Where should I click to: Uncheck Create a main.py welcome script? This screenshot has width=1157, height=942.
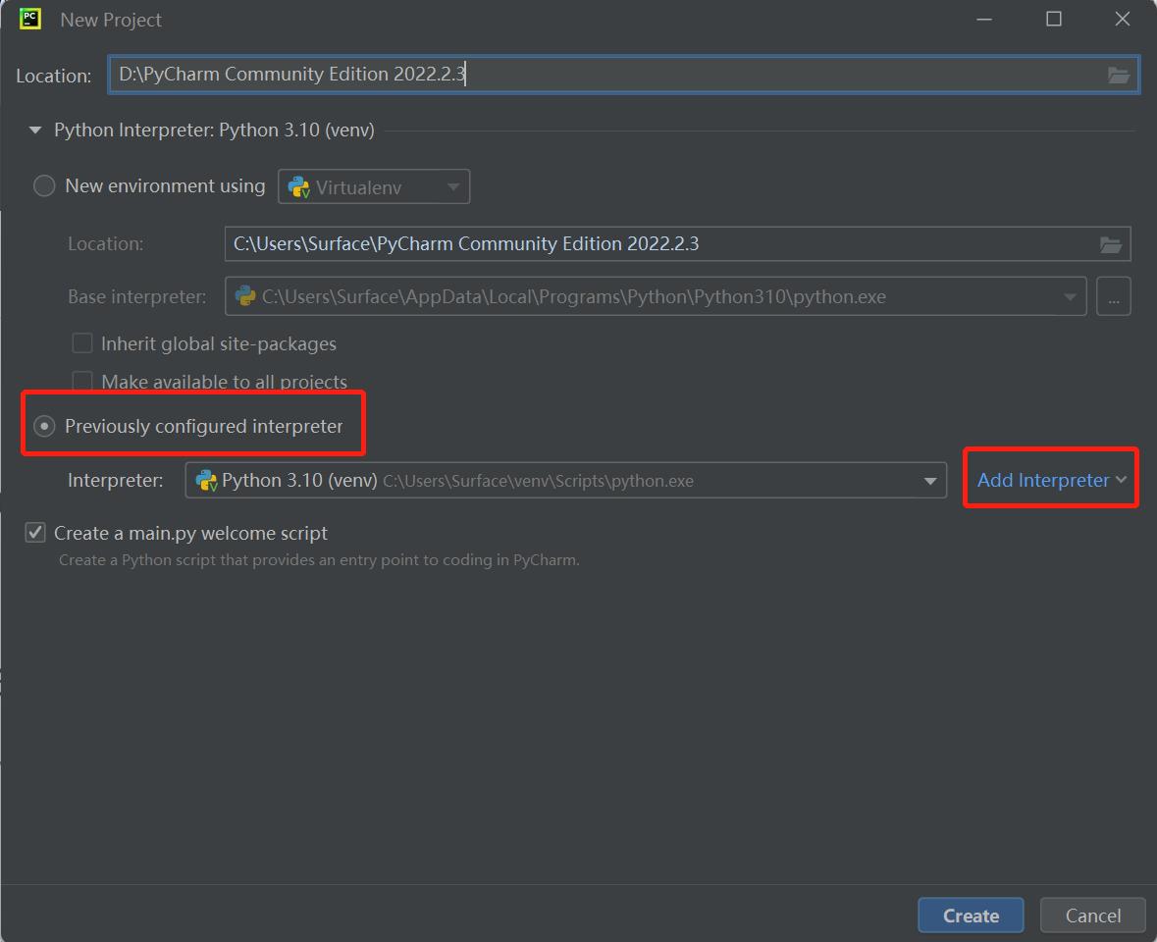click(36, 533)
